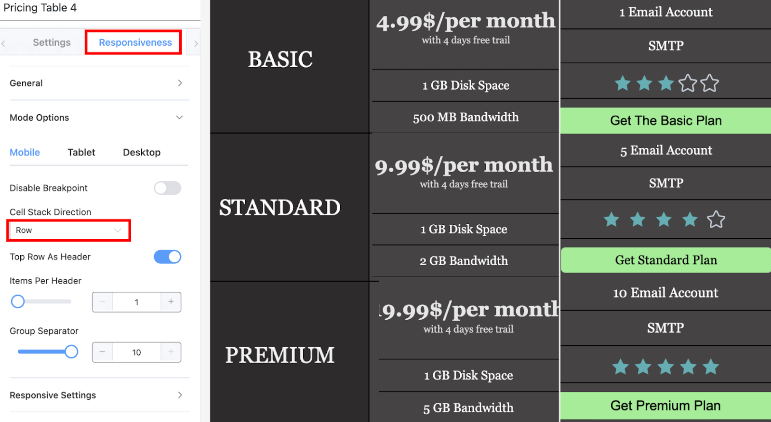Click the left chevron beside Settings tab

tap(4, 42)
